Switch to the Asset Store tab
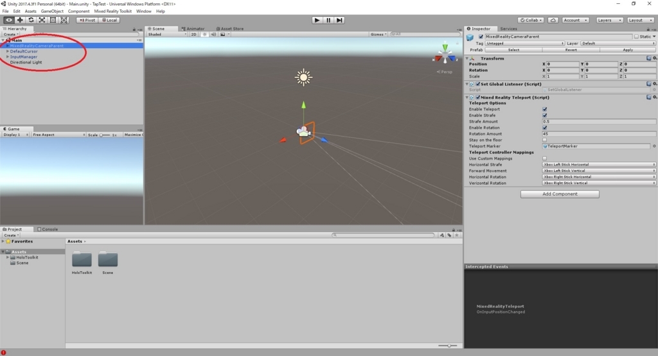Screen dimensions: 658x356 pos(229,28)
